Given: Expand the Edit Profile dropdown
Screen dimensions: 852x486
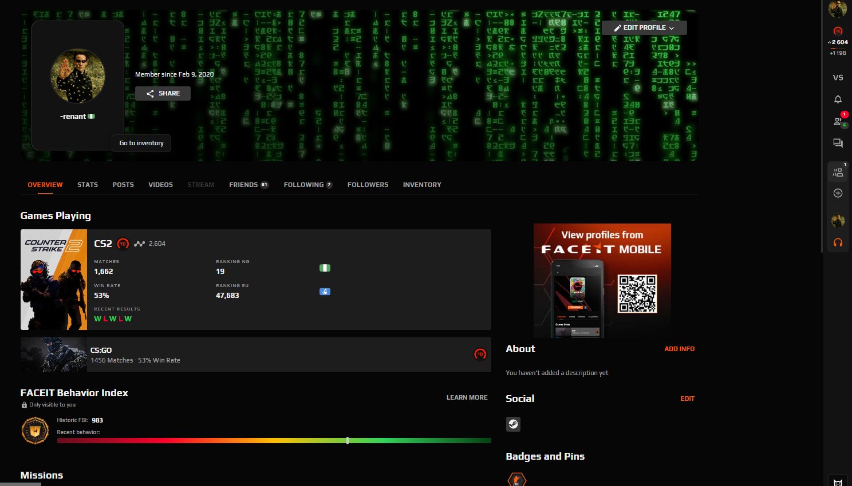Looking at the screenshot, I should tap(644, 27).
